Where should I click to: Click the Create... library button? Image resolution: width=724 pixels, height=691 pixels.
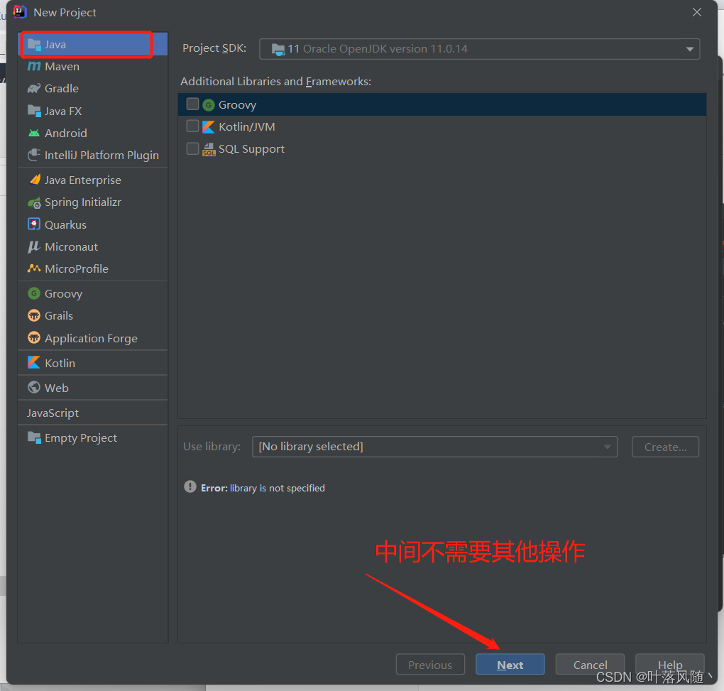[x=665, y=447]
